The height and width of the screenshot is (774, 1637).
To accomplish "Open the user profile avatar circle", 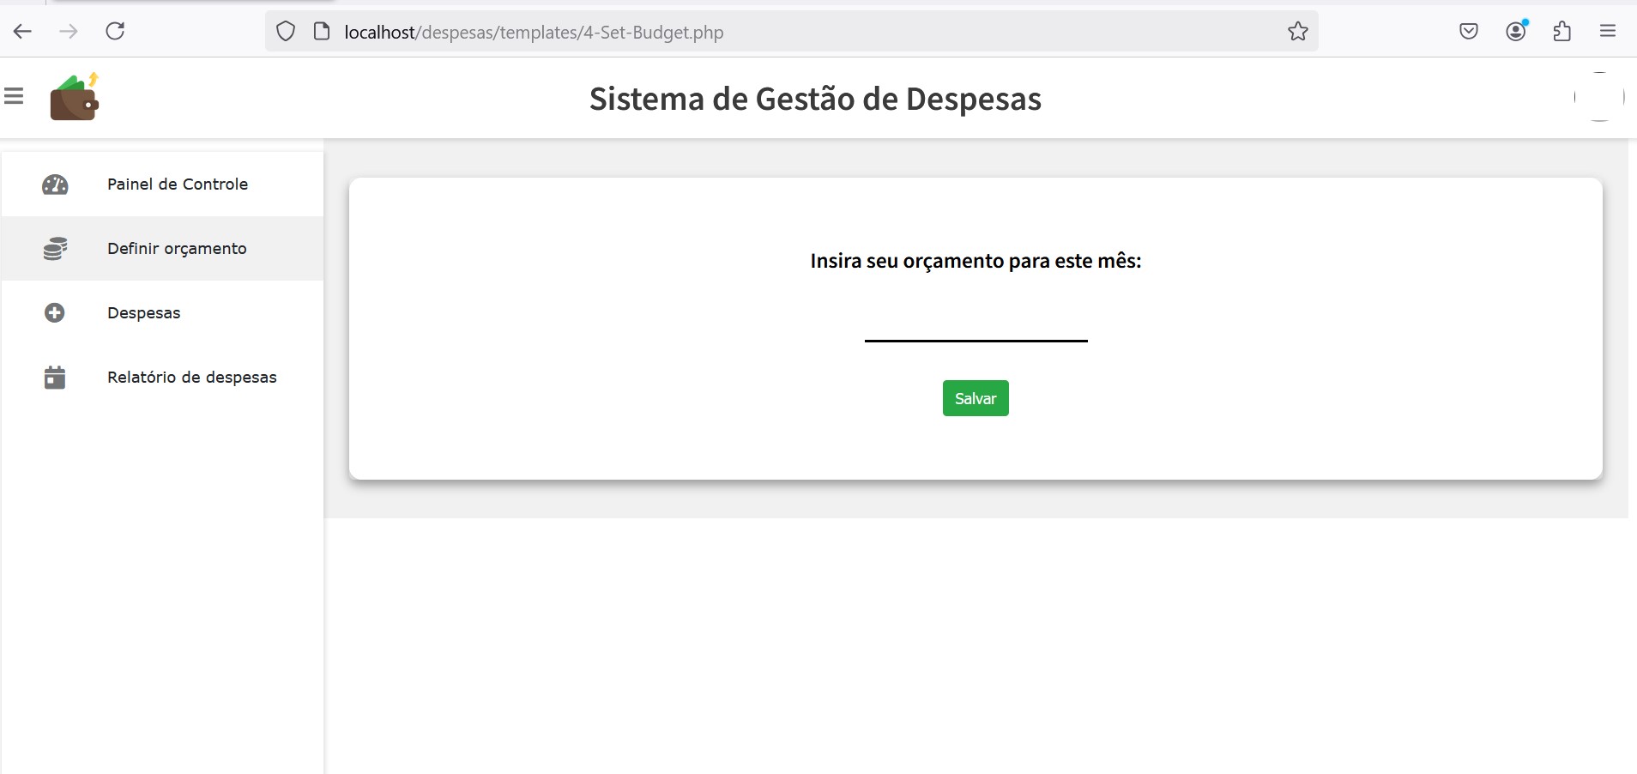I will [1598, 97].
